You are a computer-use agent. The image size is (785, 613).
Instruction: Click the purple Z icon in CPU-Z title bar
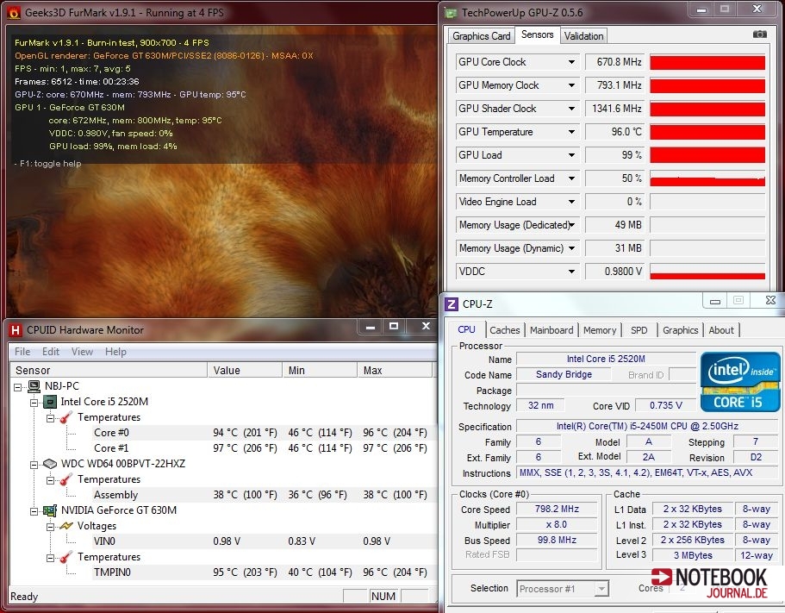pos(451,304)
